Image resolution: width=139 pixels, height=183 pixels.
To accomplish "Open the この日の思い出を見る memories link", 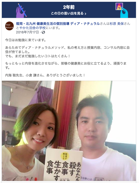I will pos(68,13).
